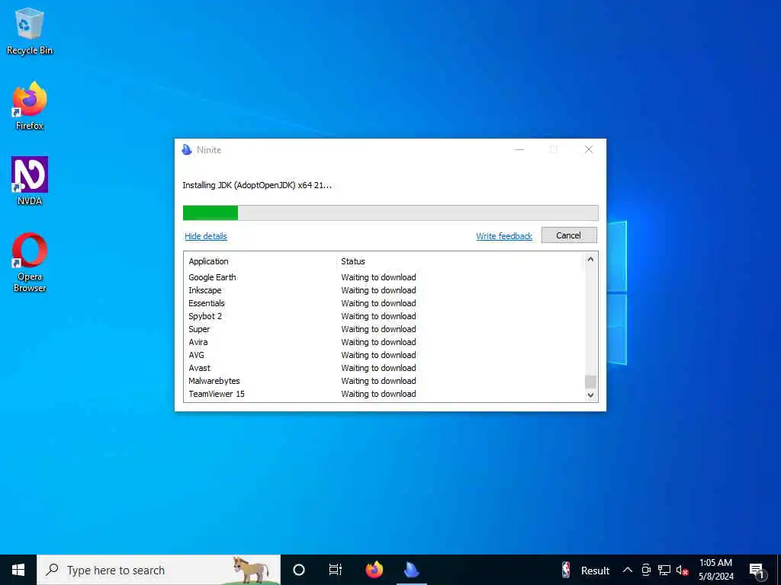
Task: Close the Ninite window
Action: (589, 149)
